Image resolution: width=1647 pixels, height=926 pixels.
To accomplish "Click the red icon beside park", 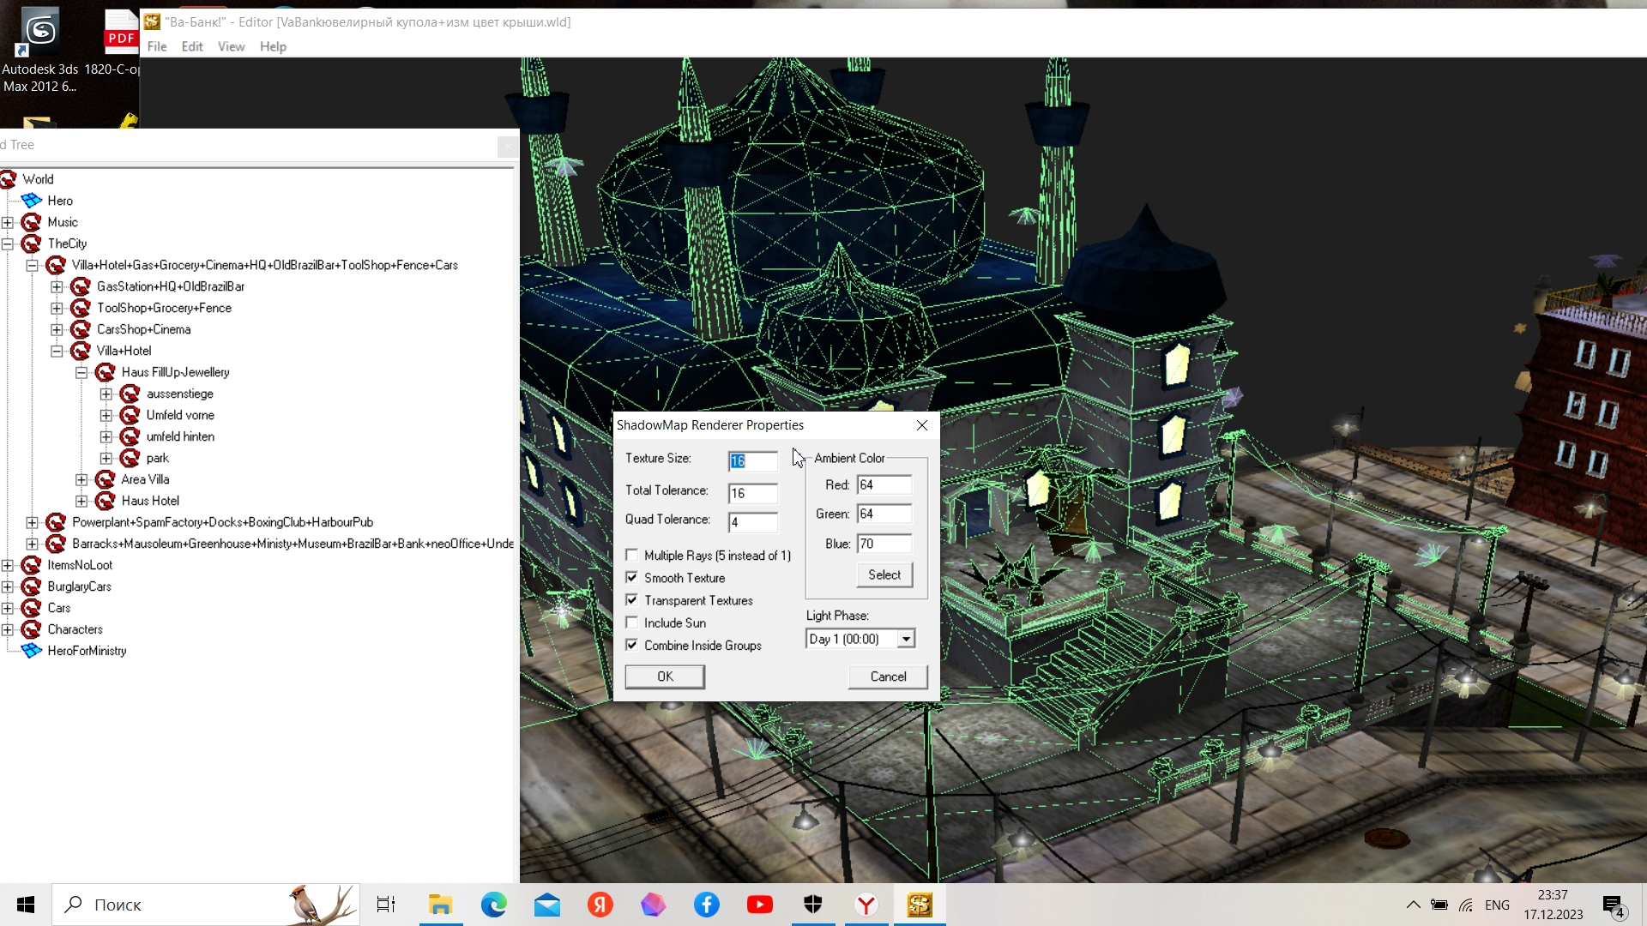I will (130, 458).
